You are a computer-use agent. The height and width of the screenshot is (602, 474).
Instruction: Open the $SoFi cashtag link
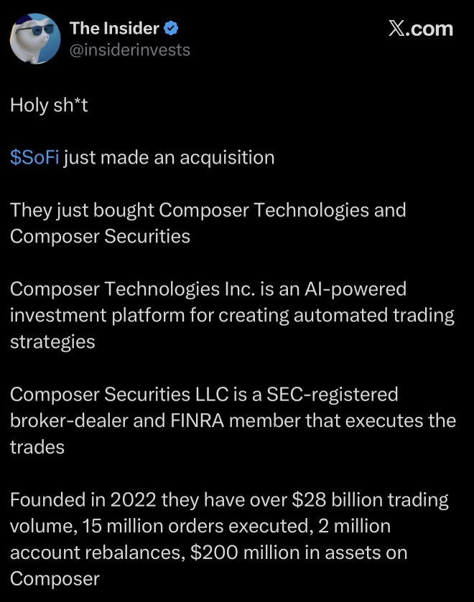[34, 157]
